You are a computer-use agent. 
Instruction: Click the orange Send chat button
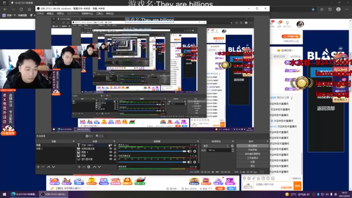tap(298, 186)
